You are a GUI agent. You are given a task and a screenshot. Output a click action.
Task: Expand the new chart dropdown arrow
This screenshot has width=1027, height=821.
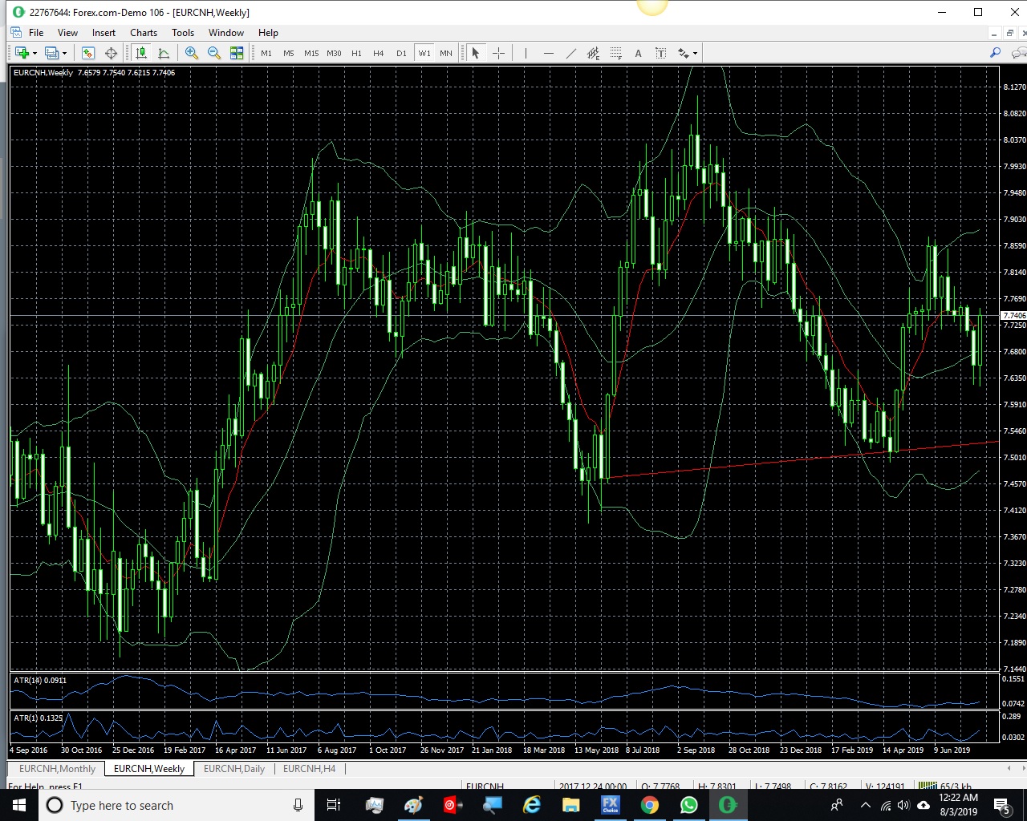35,54
